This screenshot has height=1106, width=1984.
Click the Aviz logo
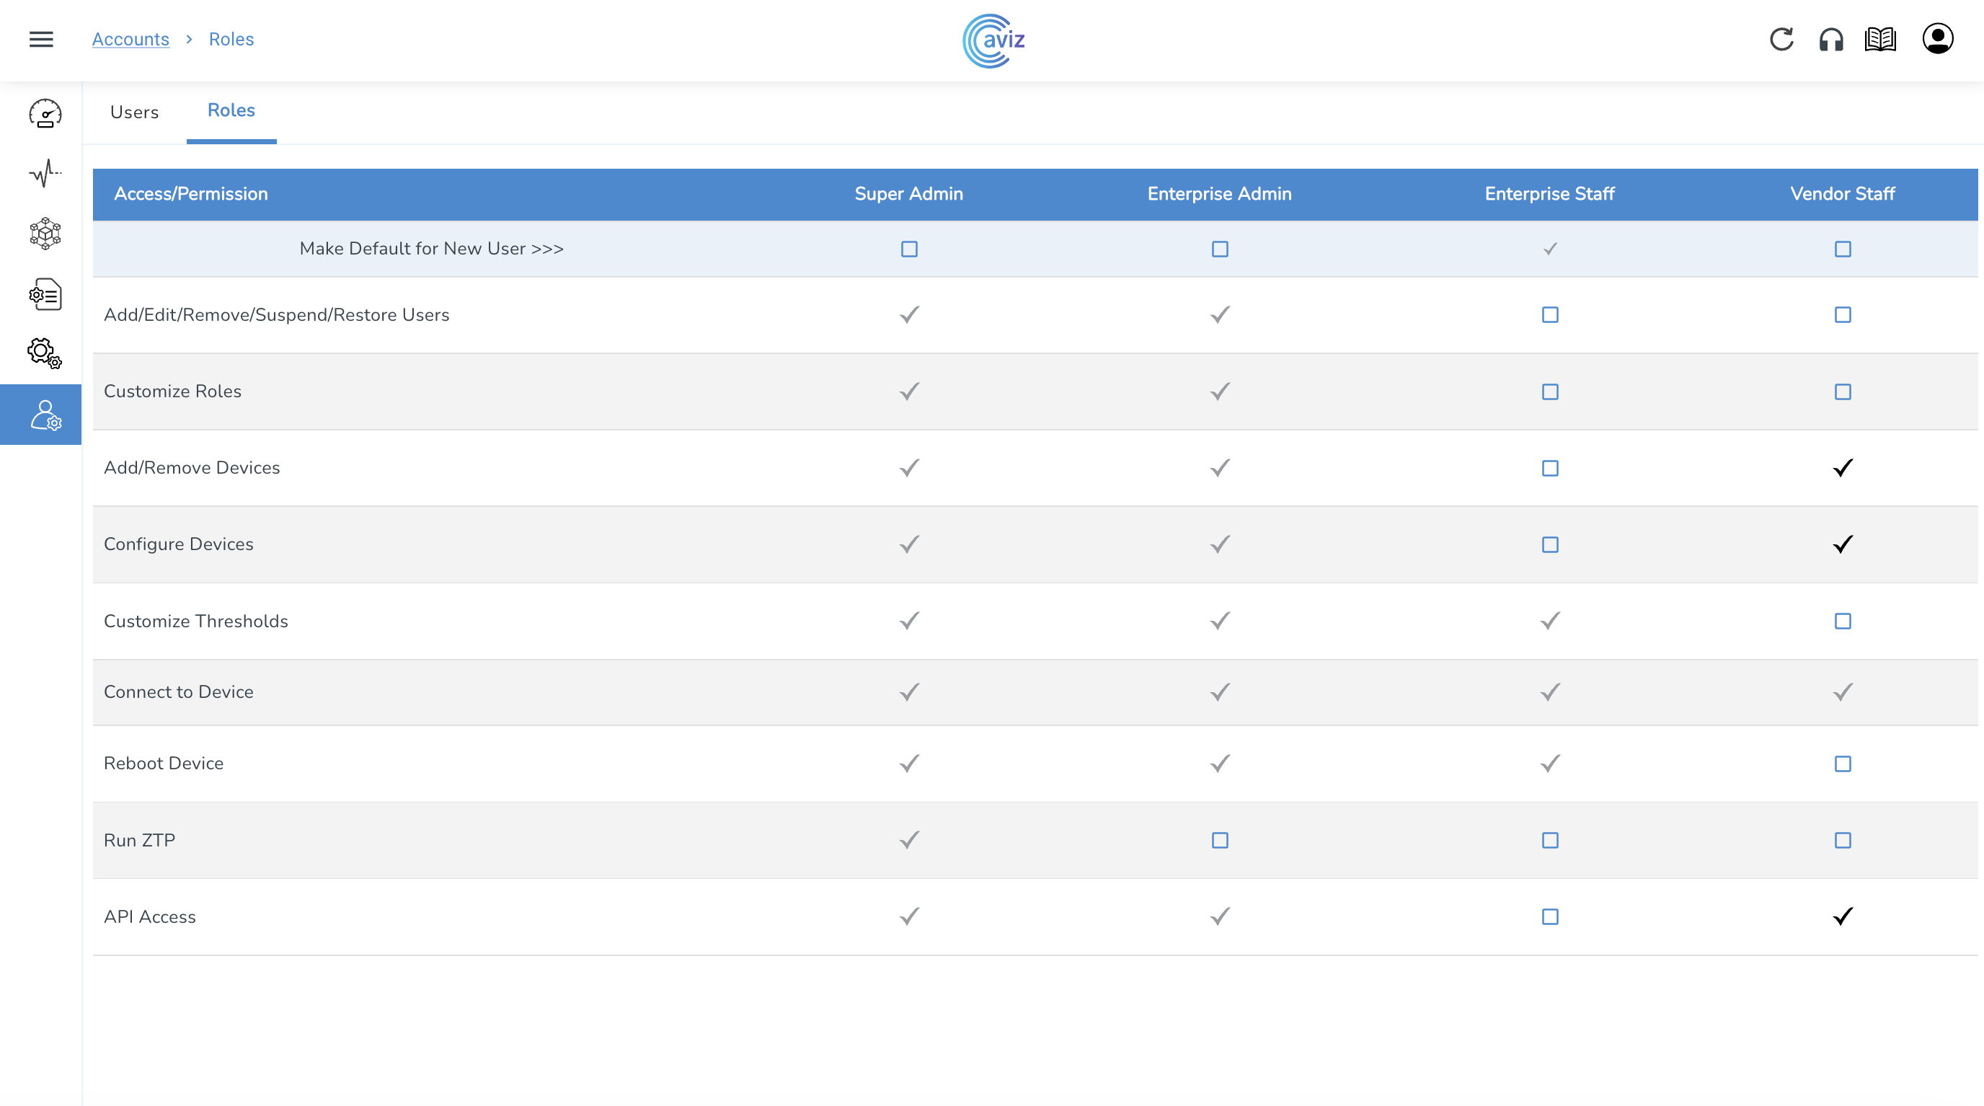click(x=993, y=40)
